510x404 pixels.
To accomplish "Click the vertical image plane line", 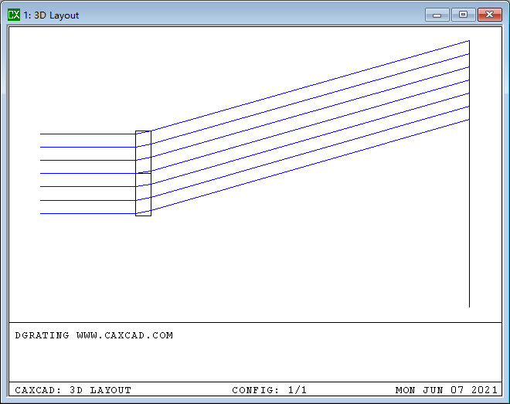I will [469, 174].
